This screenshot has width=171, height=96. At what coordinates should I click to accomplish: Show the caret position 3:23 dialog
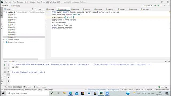click(x=121, y=90)
